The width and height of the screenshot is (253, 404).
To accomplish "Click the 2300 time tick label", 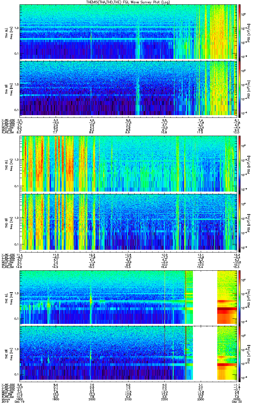I will tap(201, 399).
